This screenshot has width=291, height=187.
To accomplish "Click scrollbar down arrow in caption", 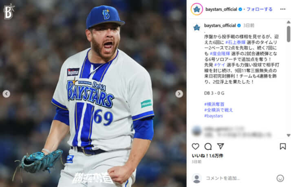I will pyautogui.click(x=289, y=135).
